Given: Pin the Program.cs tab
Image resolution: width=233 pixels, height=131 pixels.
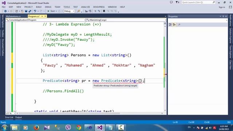Looking at the screenshot, I should click(42, 16).
